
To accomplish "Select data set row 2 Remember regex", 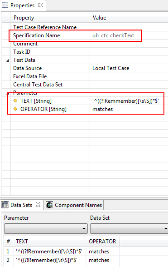I will [x=47, y=260].
